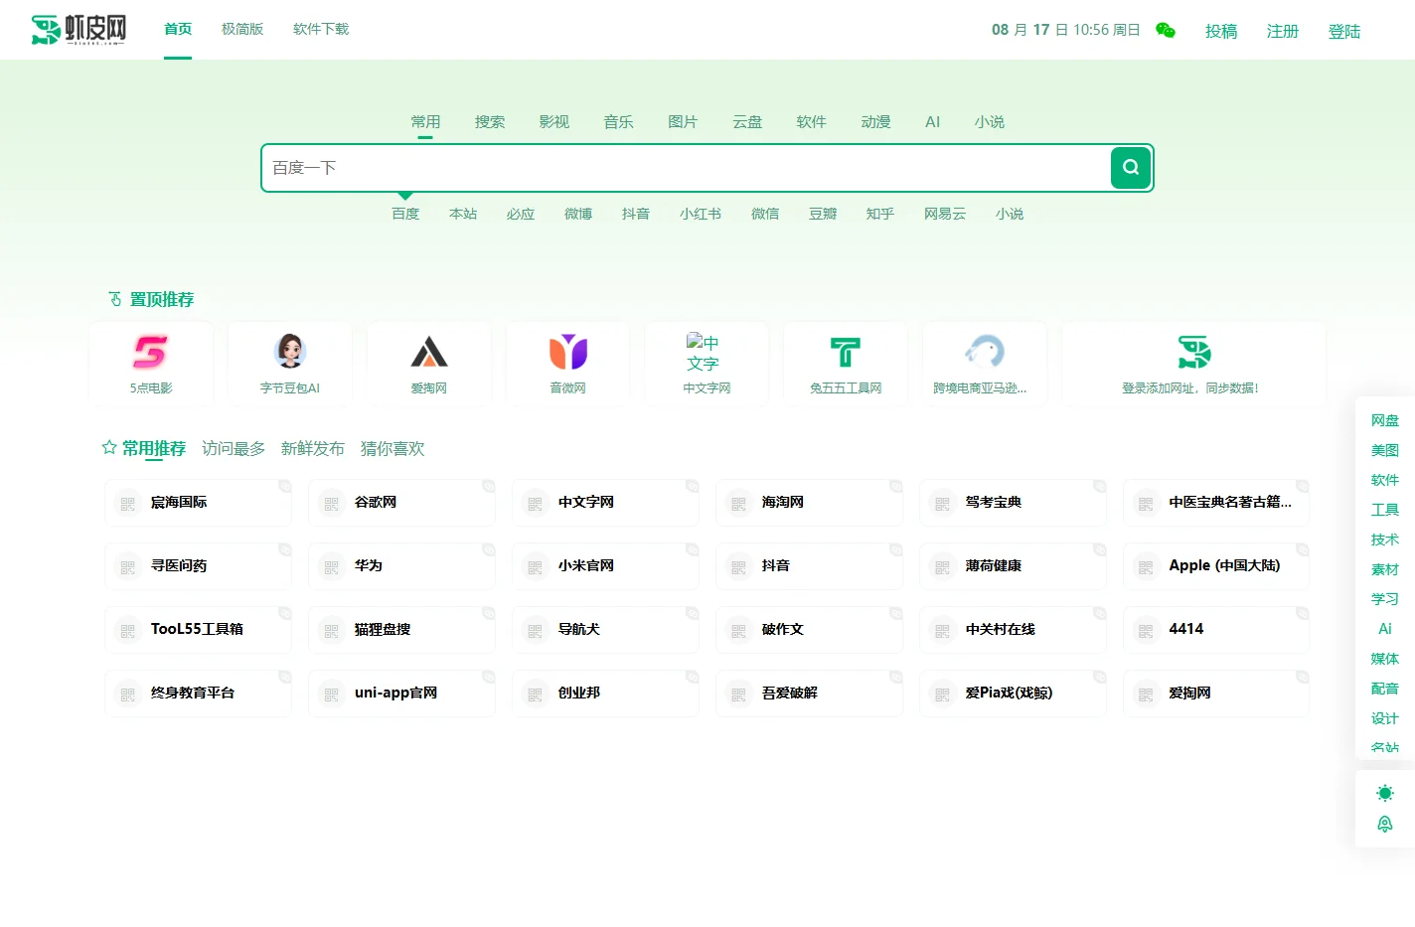Viewport: 1415px width, 927px height.
Task: Select the 音乐 search category tab
Action: (618, 122)
